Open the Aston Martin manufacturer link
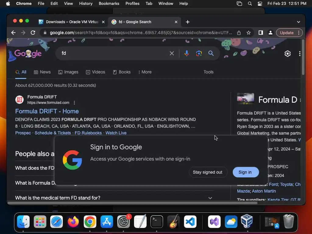Viewport: 312px width, 234px height. [x=264, y=191]
